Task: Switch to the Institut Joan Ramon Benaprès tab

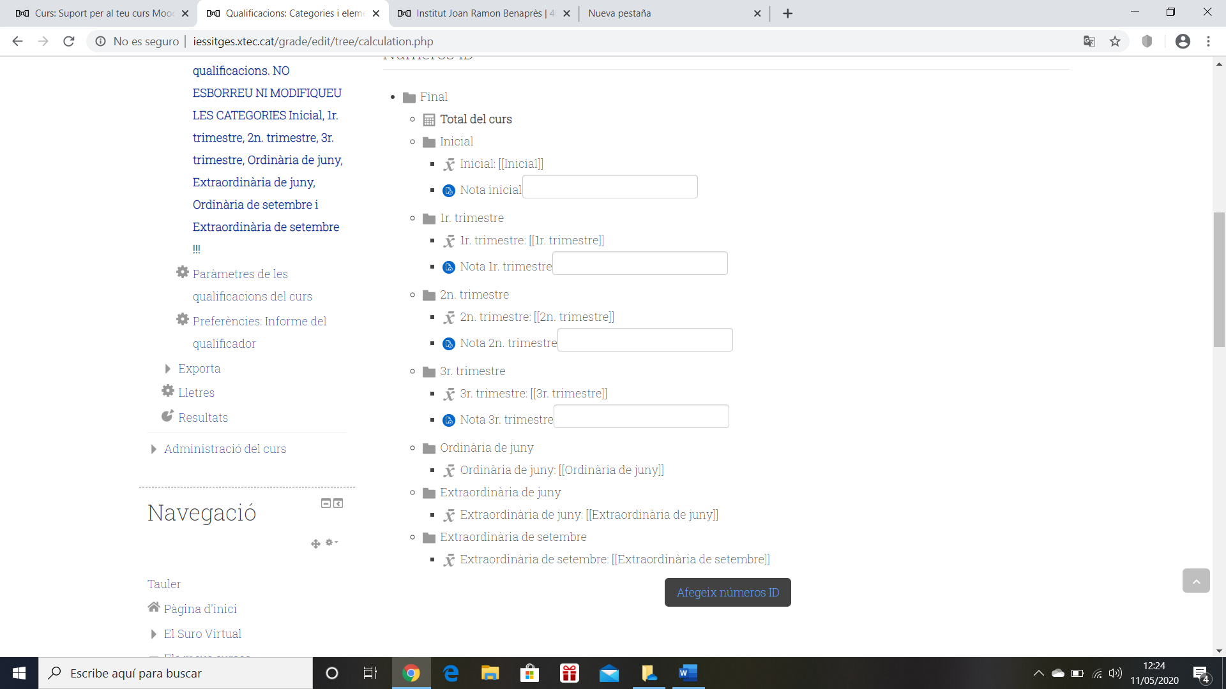Action: (483, 13)
